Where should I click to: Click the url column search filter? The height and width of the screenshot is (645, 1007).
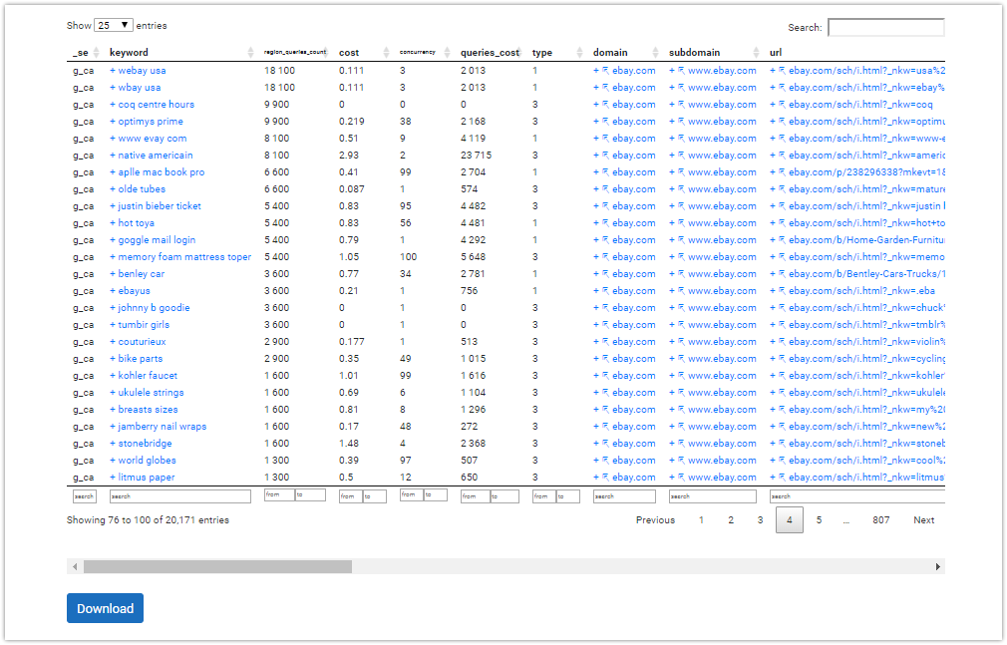[x=857, y=496]
